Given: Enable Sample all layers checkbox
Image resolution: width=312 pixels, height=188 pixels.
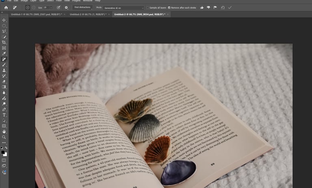Looking at the screenshot, I should coord(147,8).
